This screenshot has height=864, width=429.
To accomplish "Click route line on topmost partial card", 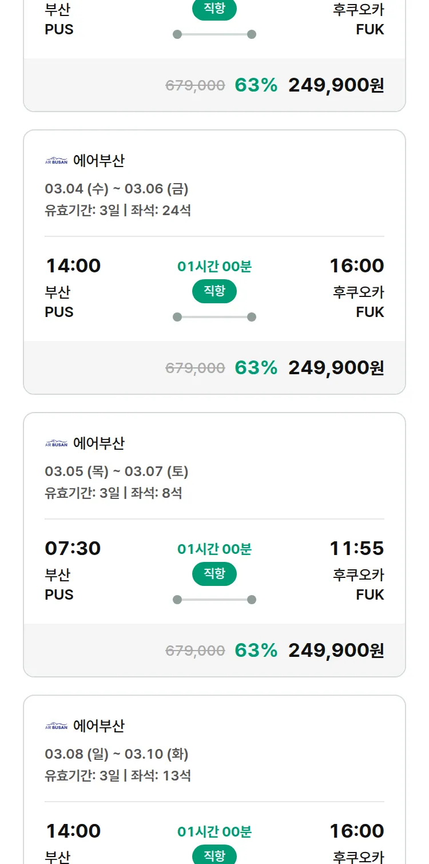I will click(214, 34).
